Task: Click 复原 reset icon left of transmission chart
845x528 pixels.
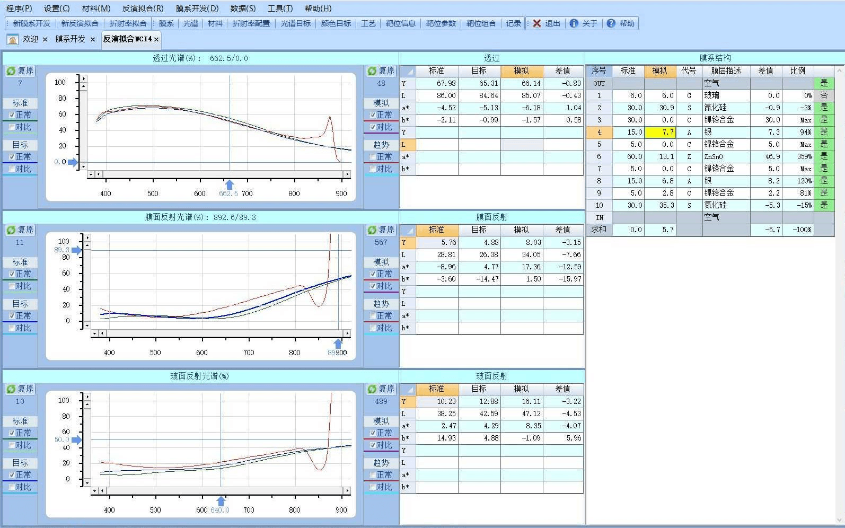Action: point(11,71)
